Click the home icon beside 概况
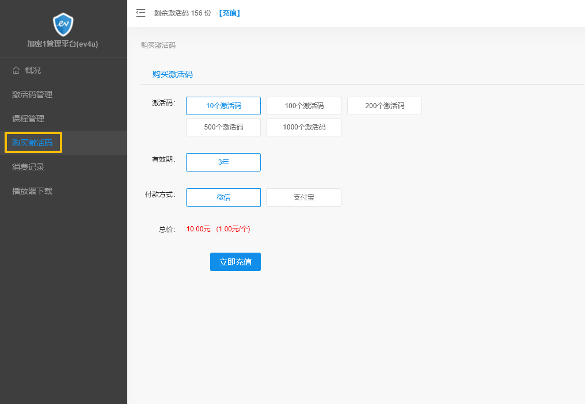Viewport: 585px width, 404px height. [x=16, y=70]
